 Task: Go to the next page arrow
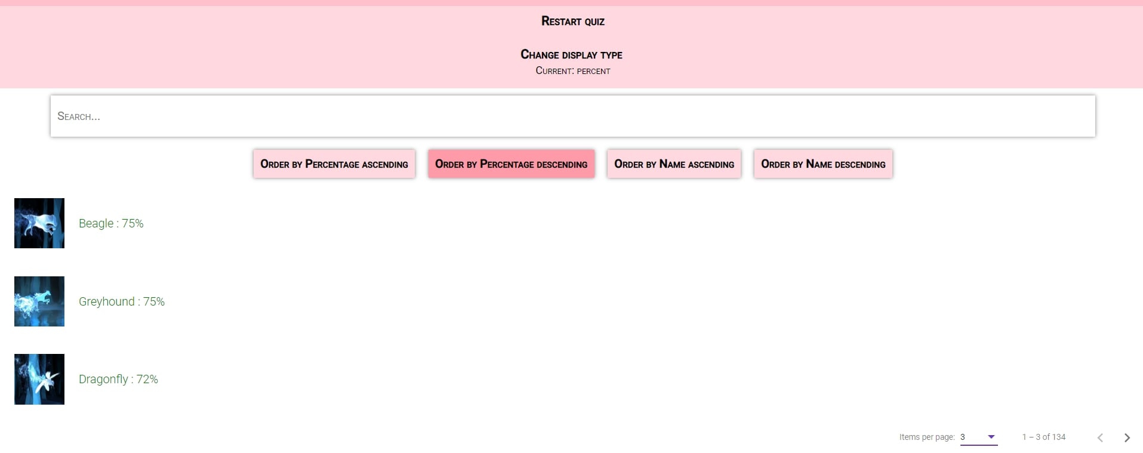(1127, 437)
